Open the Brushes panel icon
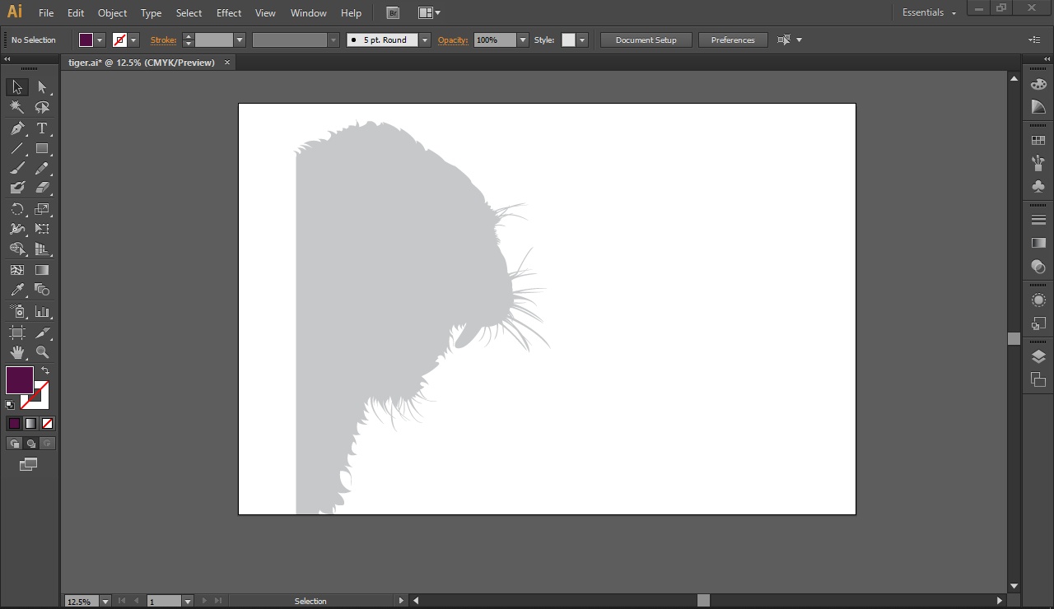Screen dimensions: 1054x609 click(1038, 163)
